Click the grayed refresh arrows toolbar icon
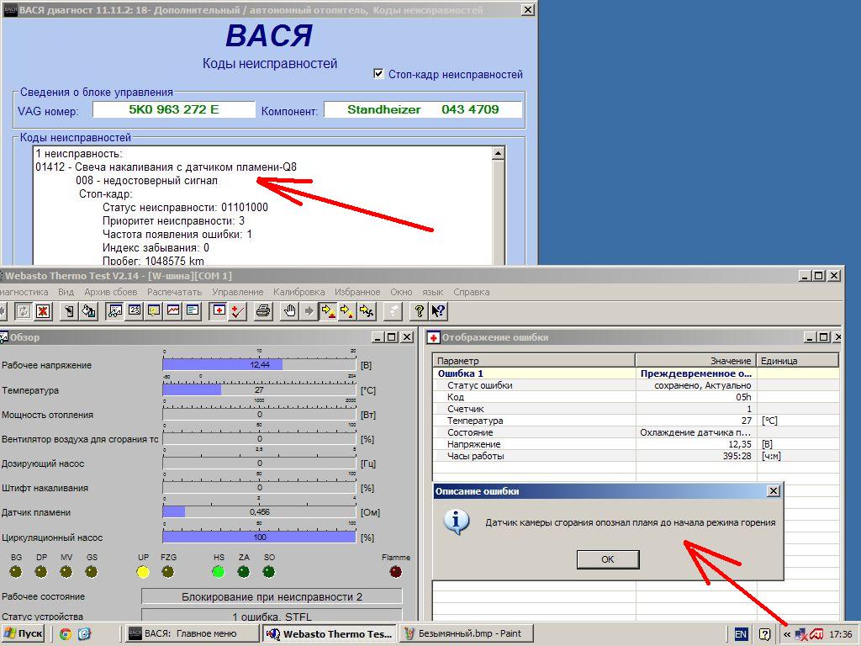 23,311
